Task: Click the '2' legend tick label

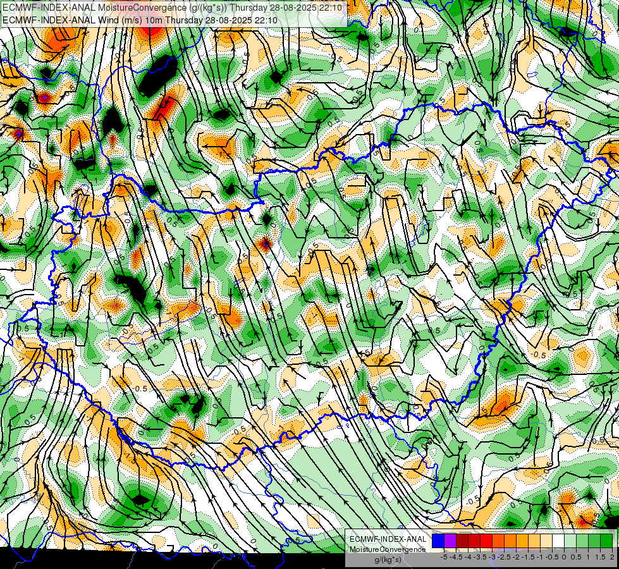Action: pyautogui.click(x=612, y=557)
